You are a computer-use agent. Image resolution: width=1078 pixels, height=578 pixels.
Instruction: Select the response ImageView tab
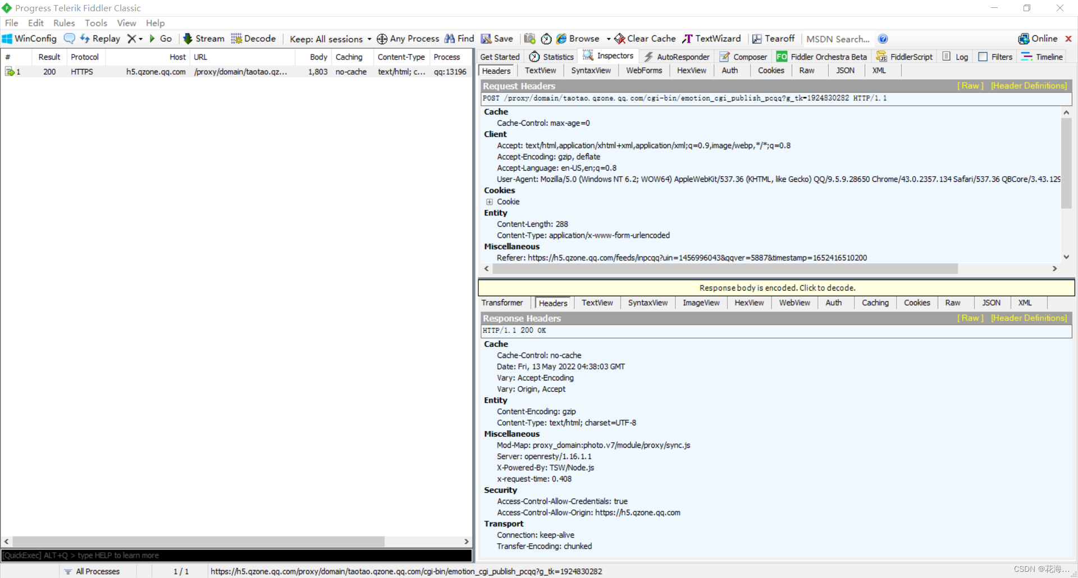(701, 303)
